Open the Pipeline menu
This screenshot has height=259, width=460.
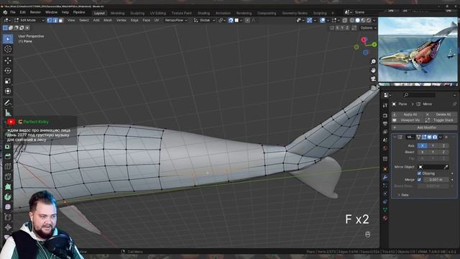[79, 13]
